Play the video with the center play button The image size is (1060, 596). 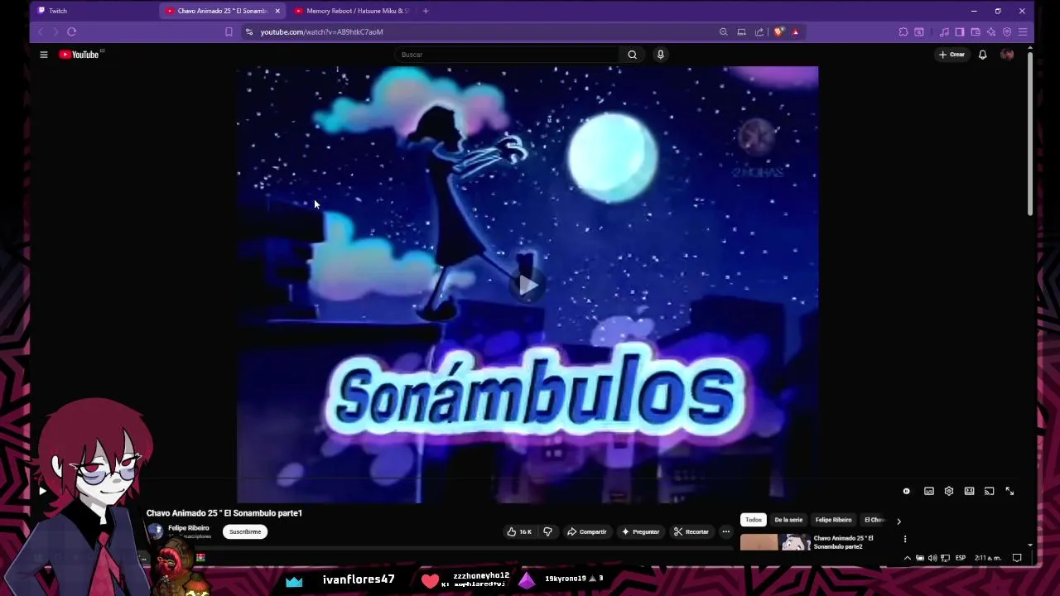coord(528,286)
